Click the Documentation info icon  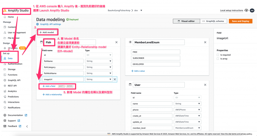tap(5, 115)
